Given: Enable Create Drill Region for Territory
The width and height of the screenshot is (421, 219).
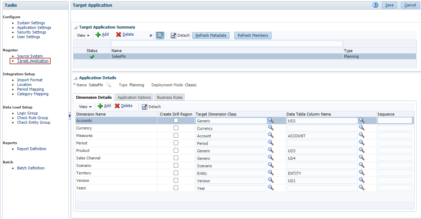Looking at the screenshot, I should (x=176, y=173).
